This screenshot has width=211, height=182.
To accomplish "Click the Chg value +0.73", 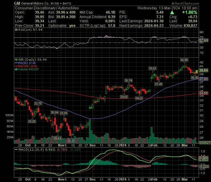I will 193,17.
